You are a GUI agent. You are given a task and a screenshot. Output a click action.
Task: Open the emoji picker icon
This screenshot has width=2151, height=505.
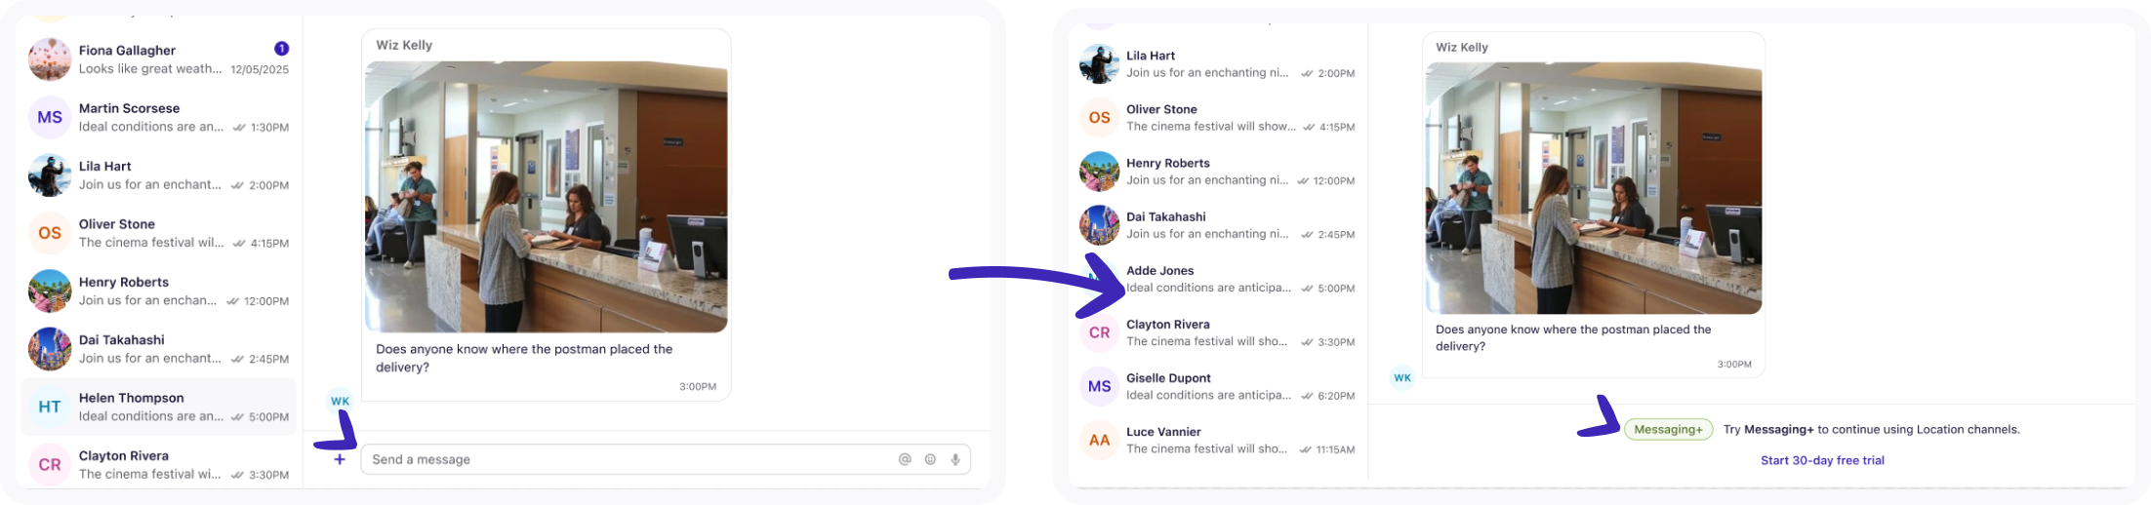click(x=930, y=459)
